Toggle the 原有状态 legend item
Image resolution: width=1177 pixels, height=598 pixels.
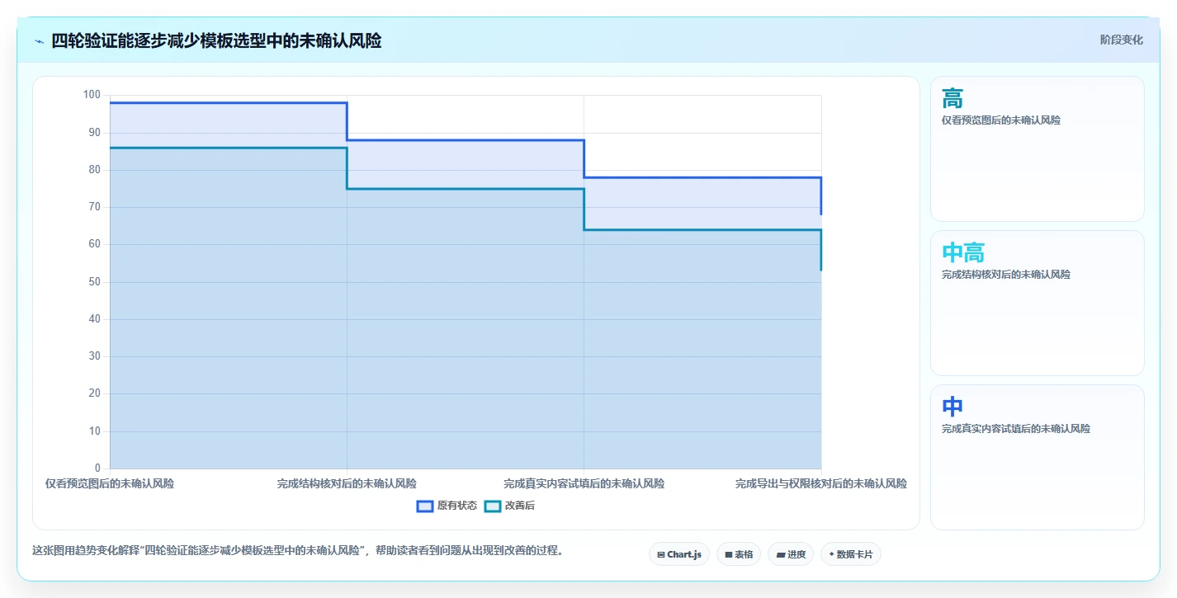447,506
